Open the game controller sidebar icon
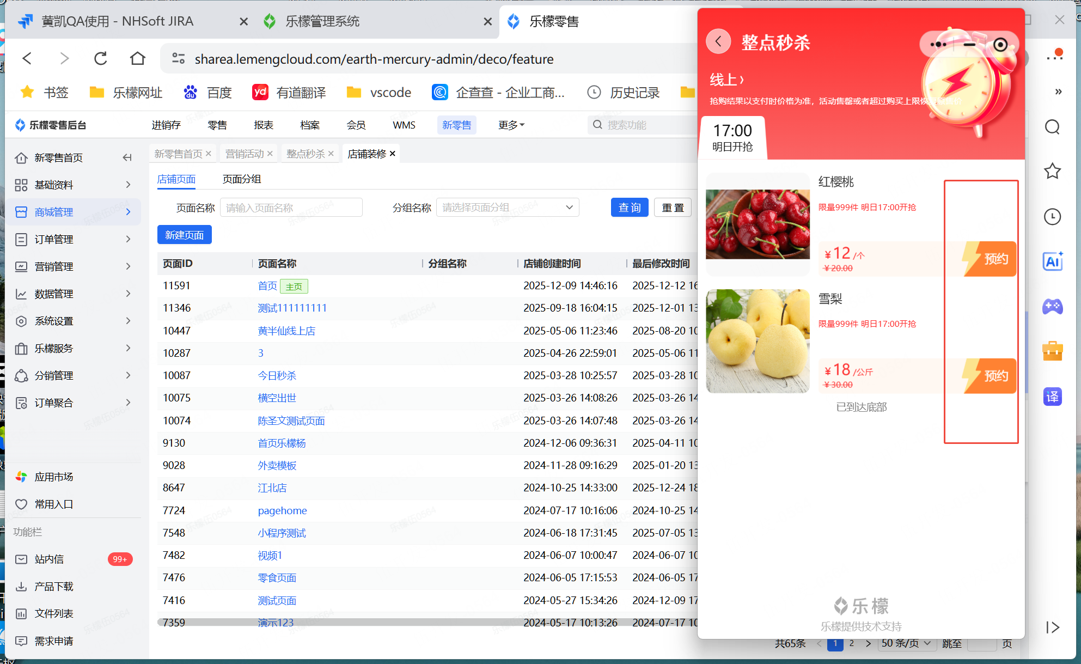Screen dimensions: 1081x664 click(x=1052, y=307)
